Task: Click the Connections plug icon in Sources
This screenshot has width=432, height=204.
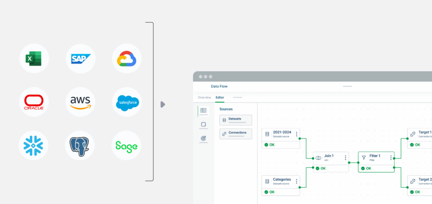Action: (x=224, y=134)
